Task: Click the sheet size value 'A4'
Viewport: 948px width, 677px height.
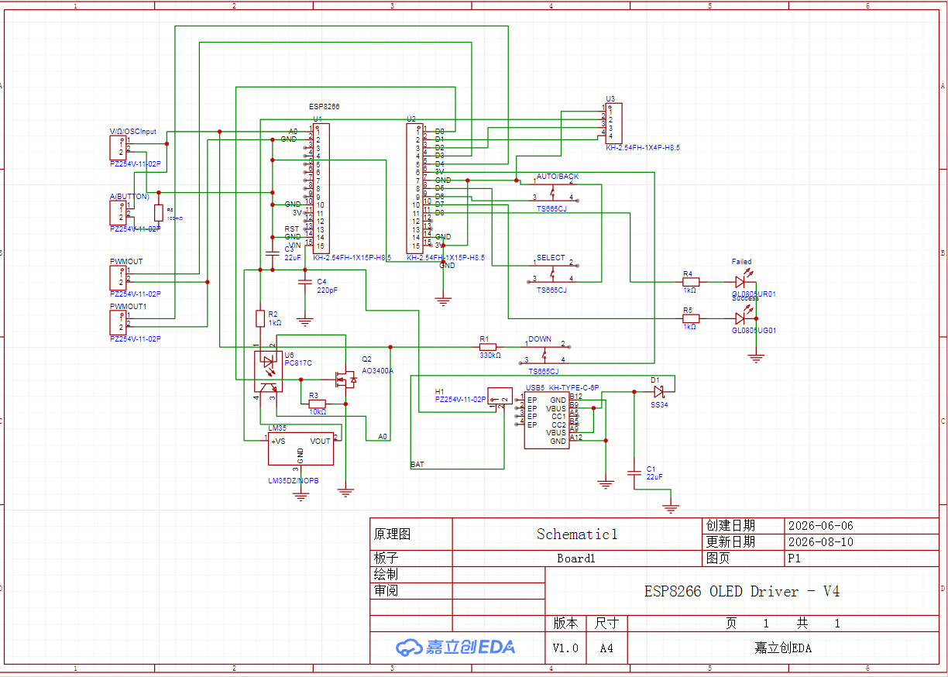Action: coord(606,648)
